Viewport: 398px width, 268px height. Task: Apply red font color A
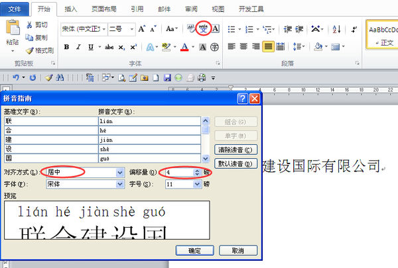coord(185,47)
